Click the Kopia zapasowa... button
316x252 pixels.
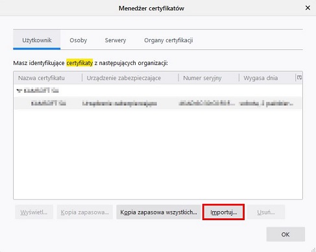point(84,212)
